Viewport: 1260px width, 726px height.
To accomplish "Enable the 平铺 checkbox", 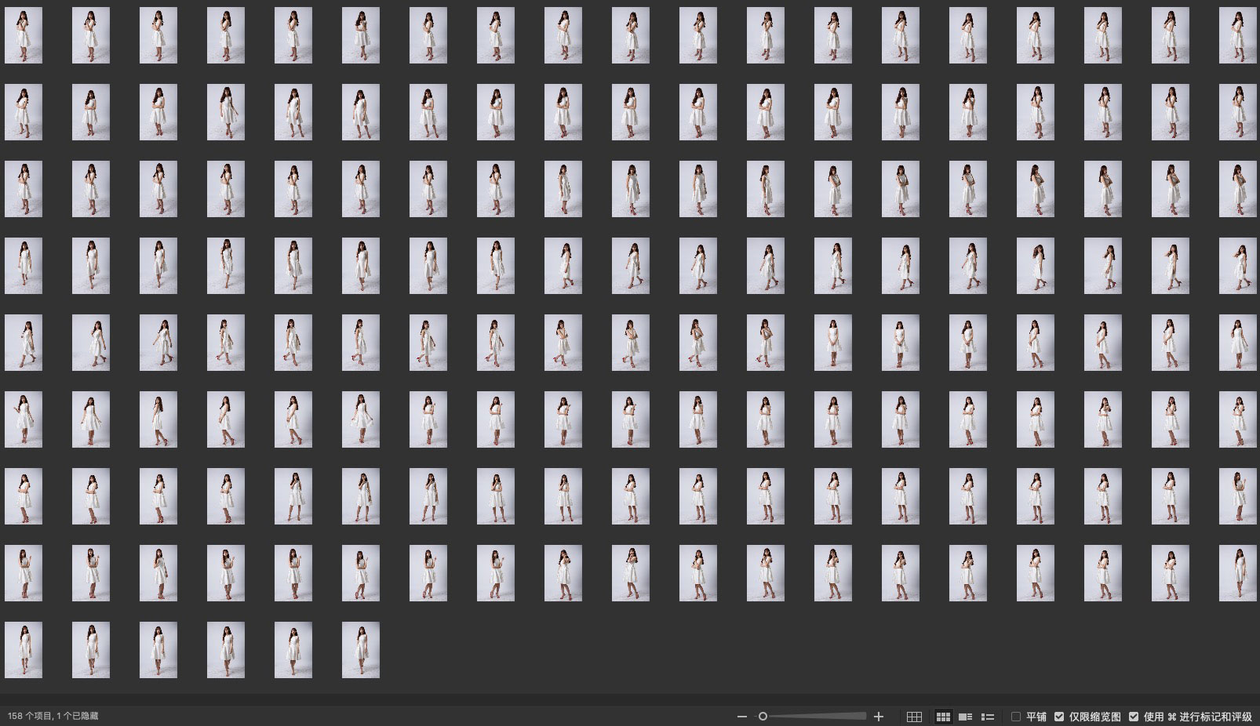I will (1016, 717).
